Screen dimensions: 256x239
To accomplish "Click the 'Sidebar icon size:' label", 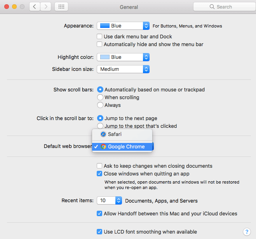I will (x=73, y=69).
